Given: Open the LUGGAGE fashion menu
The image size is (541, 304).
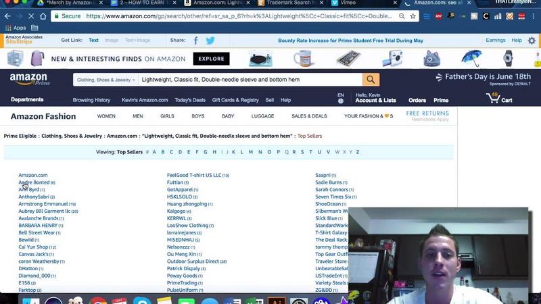Looking at the screenshot, I should (x=262, y=116).
